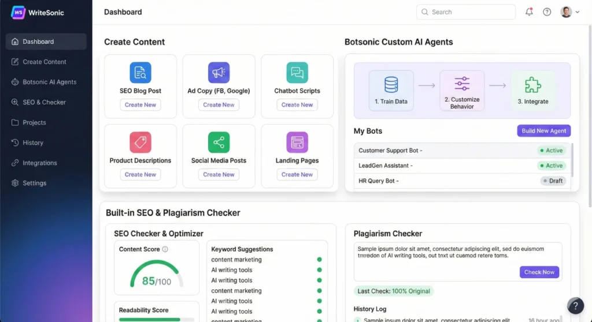The image size is (592, 322).
Task: Click first content marketing keyword suggestion
Action: point(236,260)
